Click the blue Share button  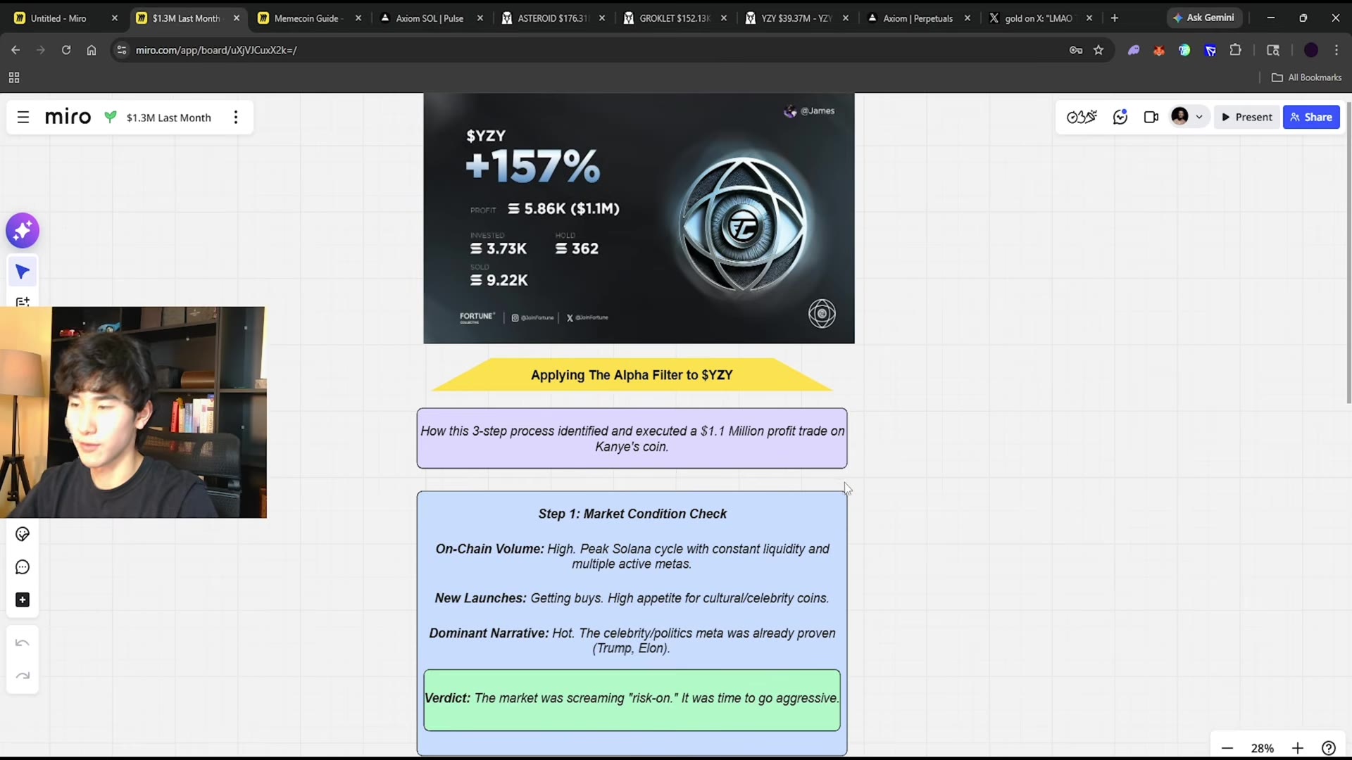tap(1311, 117)
